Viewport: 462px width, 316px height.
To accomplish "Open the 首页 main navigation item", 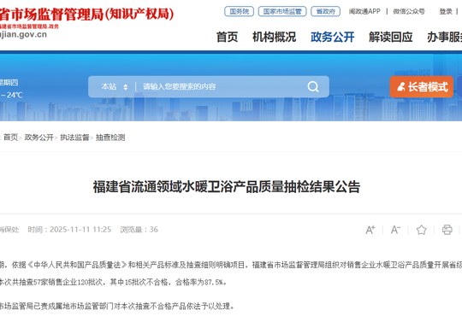I will pos(227,37).
